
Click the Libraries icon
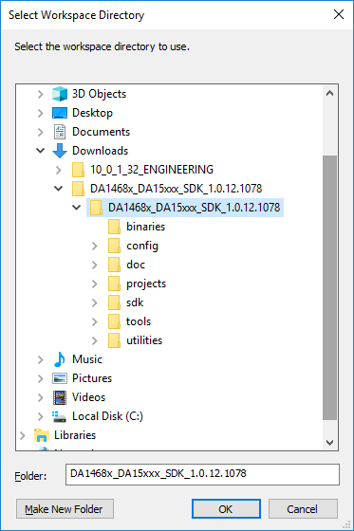(x=42, y=435)
